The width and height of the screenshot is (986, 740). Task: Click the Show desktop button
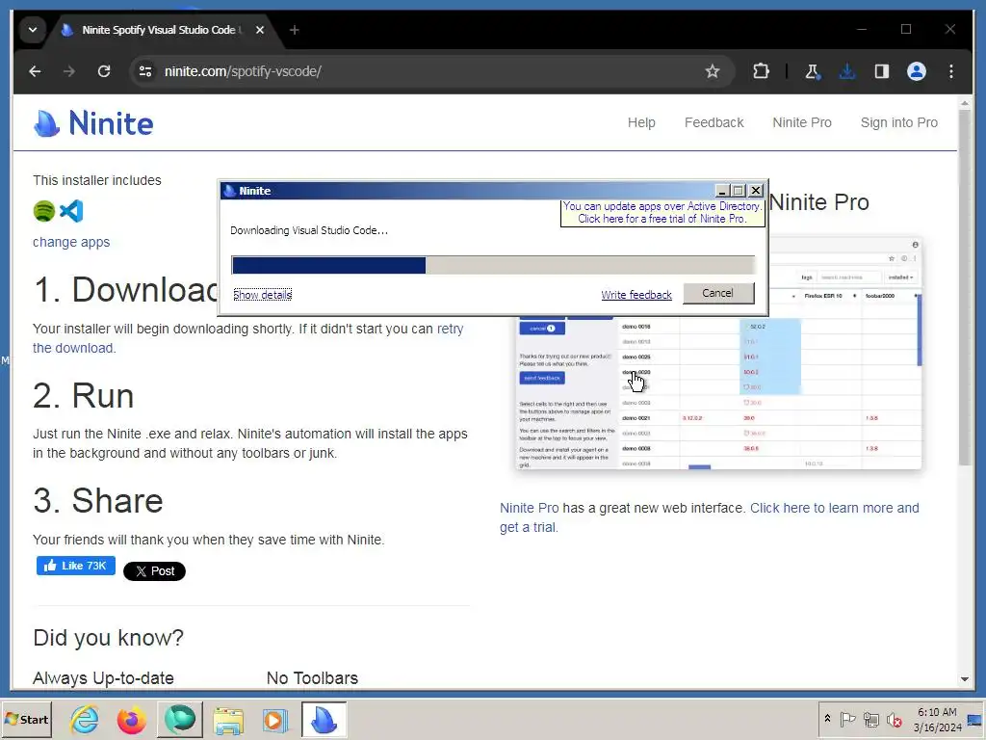pos(976,719)
